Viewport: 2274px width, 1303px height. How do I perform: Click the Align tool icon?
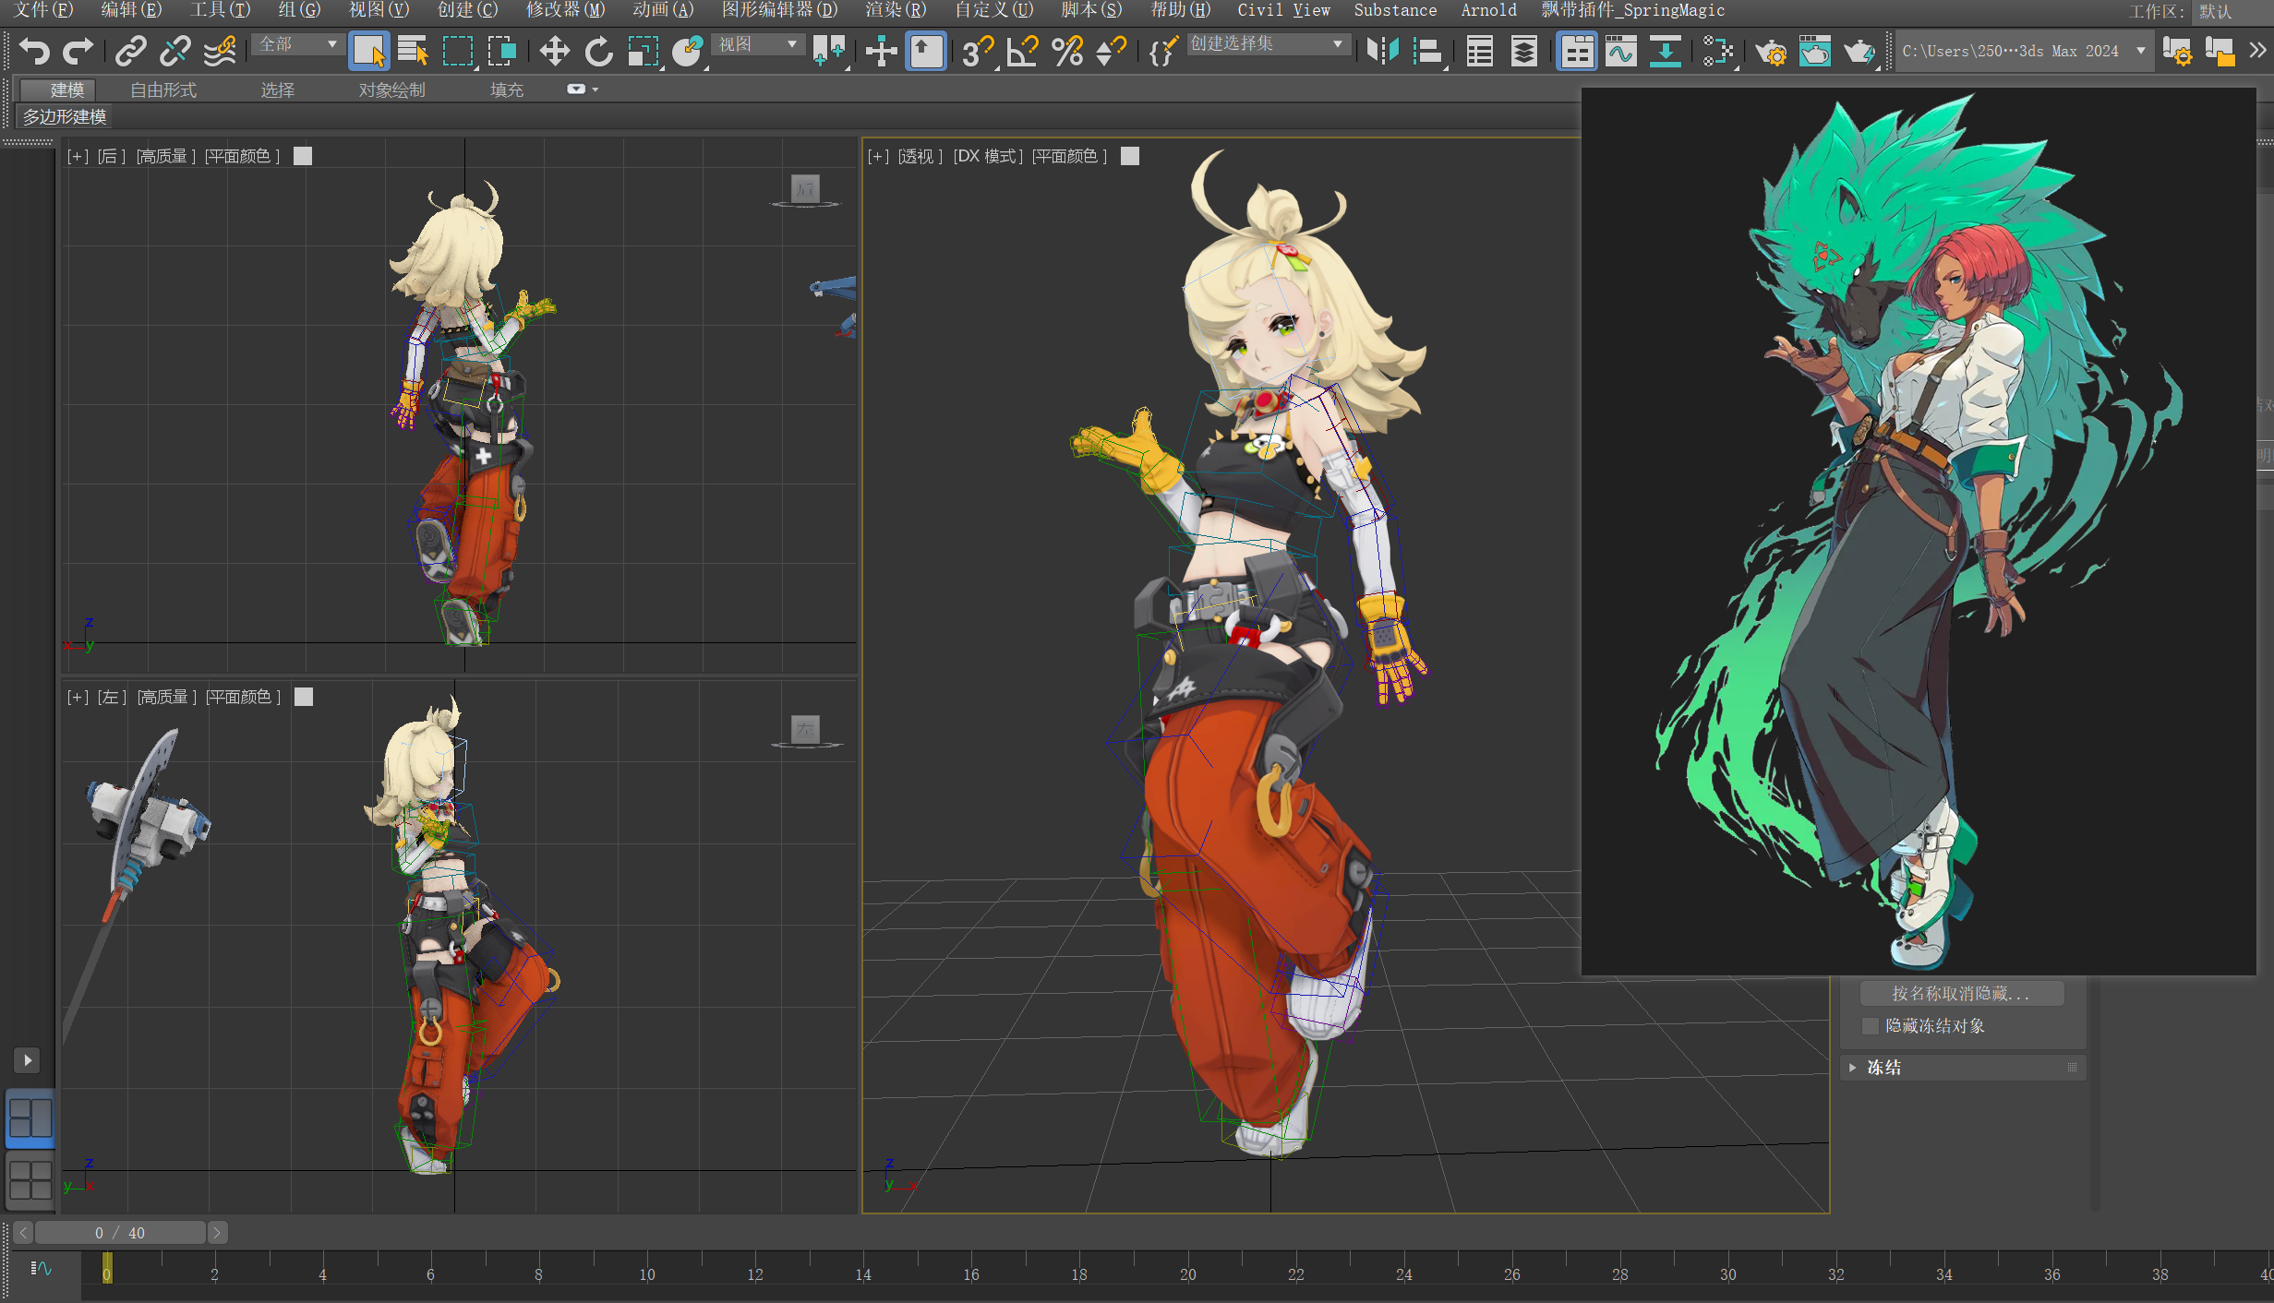point(1428,51)
